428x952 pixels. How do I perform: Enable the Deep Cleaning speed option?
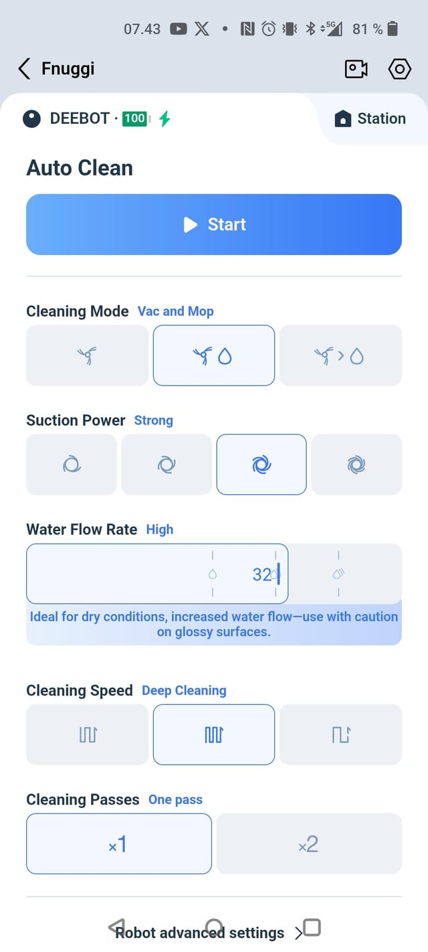213,734
